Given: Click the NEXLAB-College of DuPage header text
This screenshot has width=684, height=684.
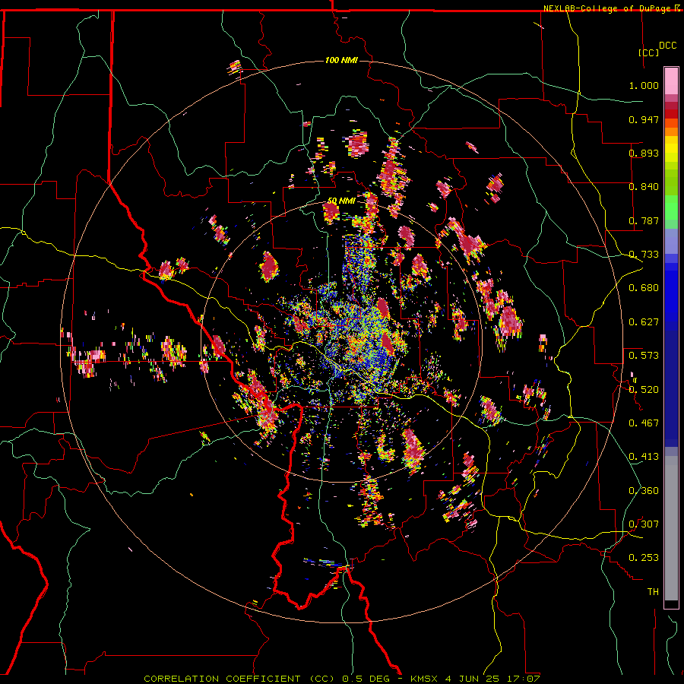Looking at the screenshot, I should (607, 8).
